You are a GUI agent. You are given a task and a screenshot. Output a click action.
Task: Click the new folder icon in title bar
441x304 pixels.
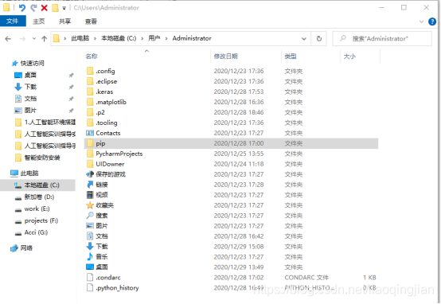[x=55, y=8]
